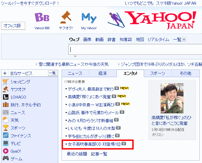
Task: Click the web search input field
Action: coord(135,49)
